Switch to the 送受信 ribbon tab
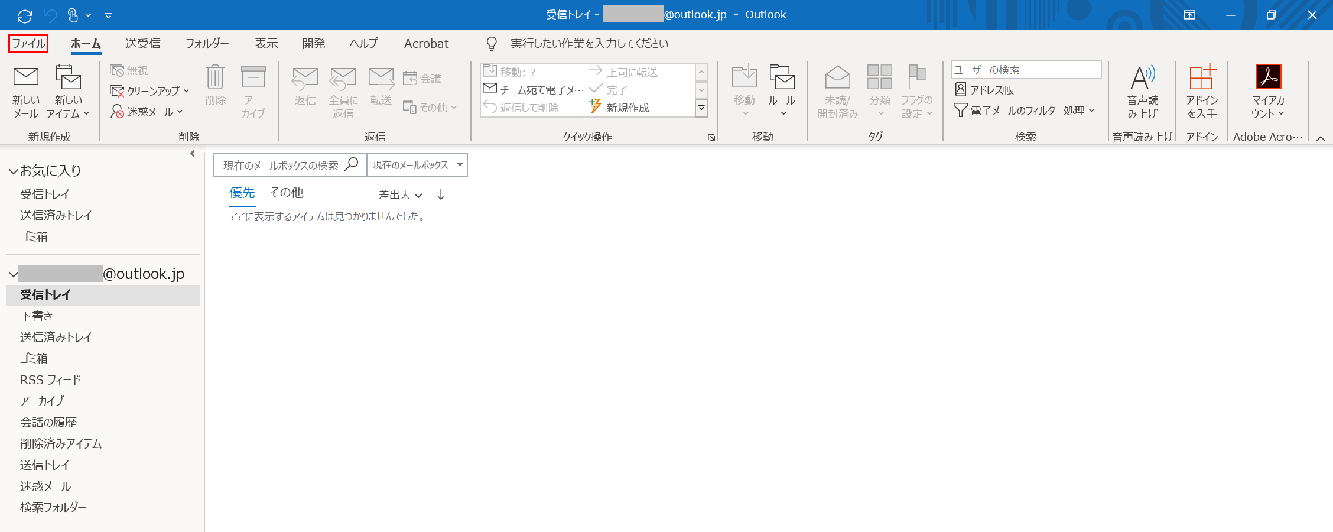 [x=142, y=44]
